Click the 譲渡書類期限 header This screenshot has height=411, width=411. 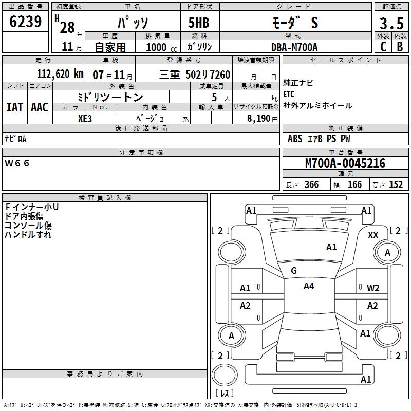[x=256, y=60]
